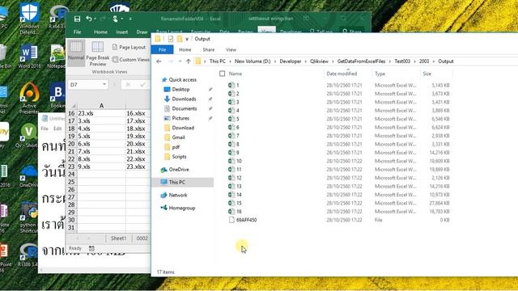Open Share tab in Explorer ribbon
Viewport: 518px width, 291px height.
tap(209, 50)
